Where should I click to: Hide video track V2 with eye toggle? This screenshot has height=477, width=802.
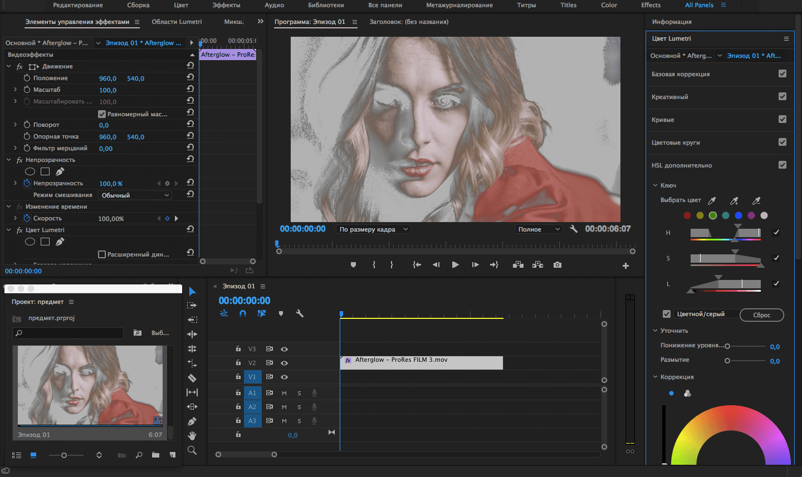[x=285, y=363]
